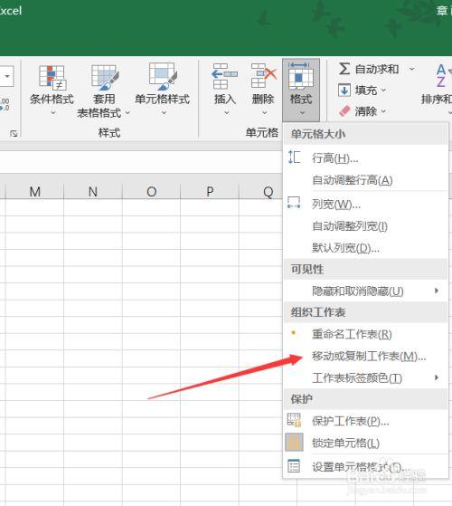Expand the 删除 dropdown arrow
The height and width of the screenshot is (506, 452).
tap(264, 112)
